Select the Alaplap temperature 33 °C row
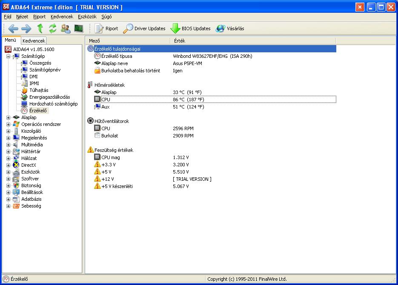The height and width of the screenshot is (285, 398). click(215, 92)
